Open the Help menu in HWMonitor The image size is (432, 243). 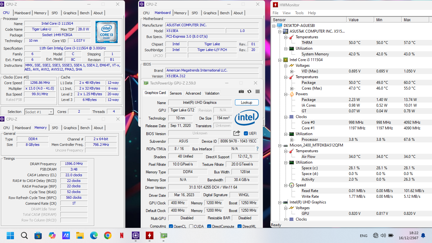[x=312, y=13]
